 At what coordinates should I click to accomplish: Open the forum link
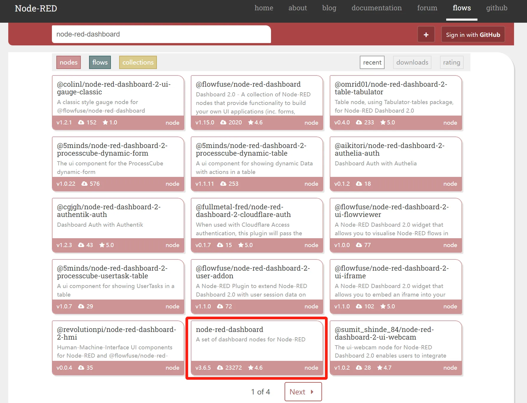coord(427,8)
